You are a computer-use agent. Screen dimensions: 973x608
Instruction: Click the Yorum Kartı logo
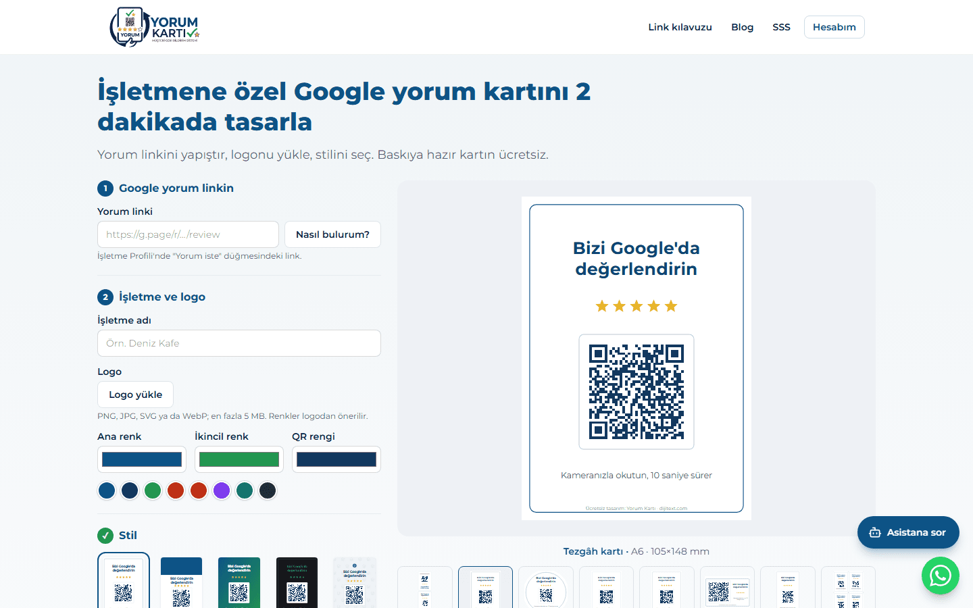pos(155,27)
